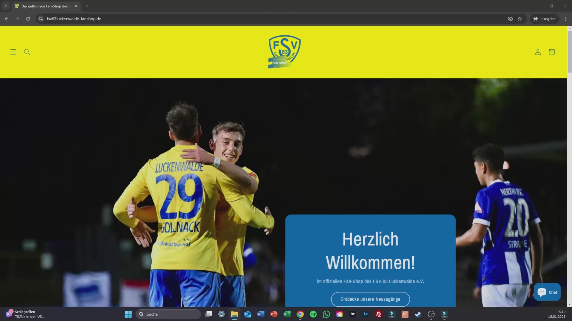Click the Windows taskbar Suche box

169,314
